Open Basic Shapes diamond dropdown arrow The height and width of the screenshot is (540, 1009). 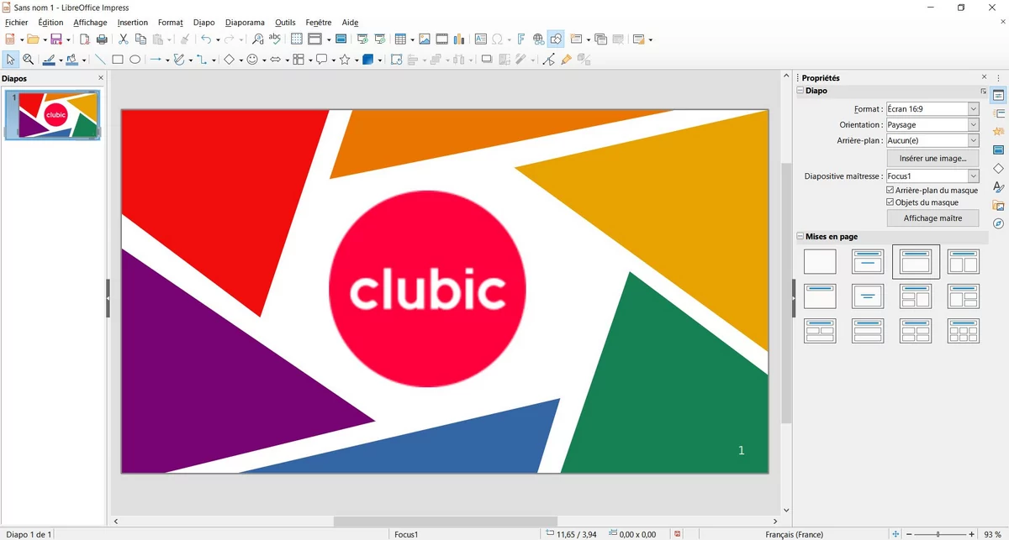click(x=240, y=60)
